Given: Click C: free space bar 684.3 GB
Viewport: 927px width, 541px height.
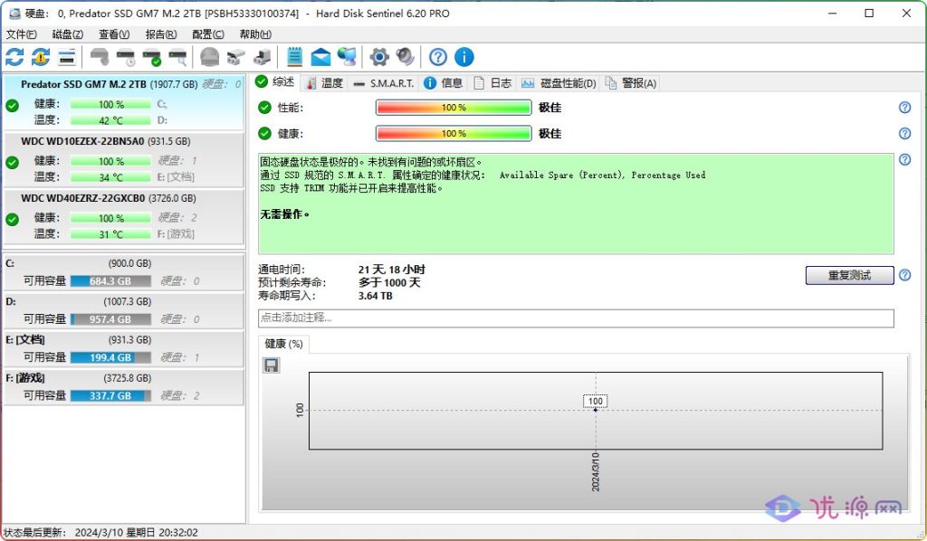Looking at the screenshot, I should 110,281.
